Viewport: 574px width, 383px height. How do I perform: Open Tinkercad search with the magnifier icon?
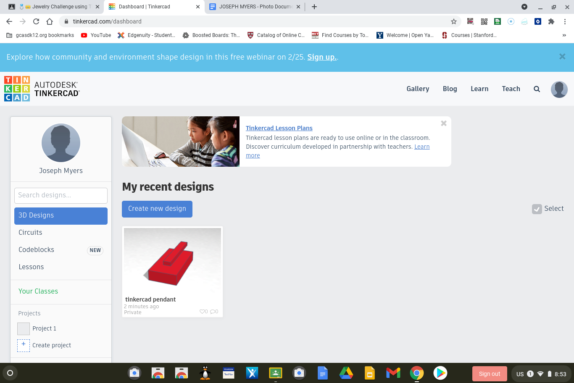(537, 89)
